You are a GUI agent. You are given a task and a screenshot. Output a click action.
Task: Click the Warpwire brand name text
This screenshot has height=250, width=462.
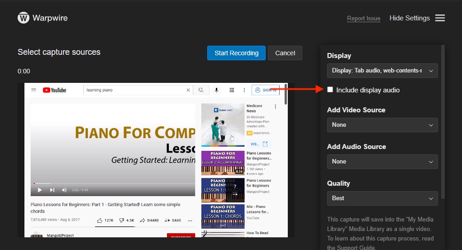click(50, 18)
